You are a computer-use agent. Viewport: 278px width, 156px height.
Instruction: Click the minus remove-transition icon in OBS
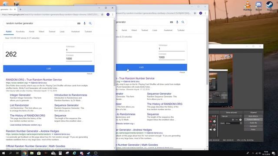pyautogui.click(x=236, y=120)
